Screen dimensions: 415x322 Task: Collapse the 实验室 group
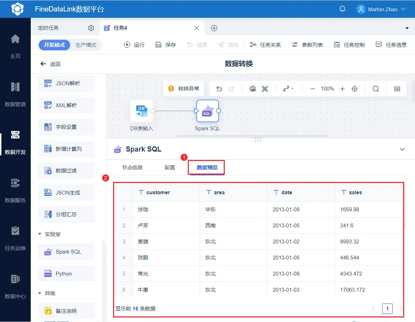40,234
